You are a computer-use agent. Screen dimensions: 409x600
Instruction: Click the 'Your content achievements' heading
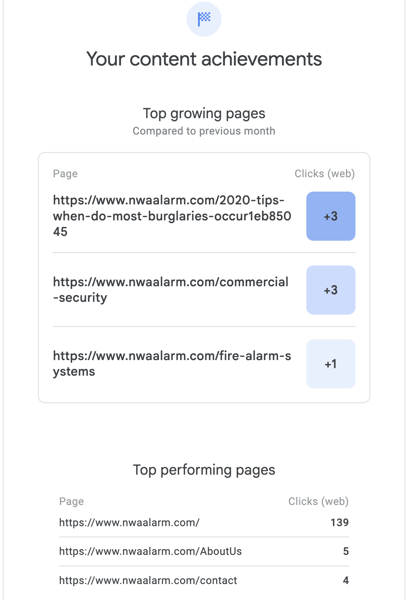[x=204, y=59]
